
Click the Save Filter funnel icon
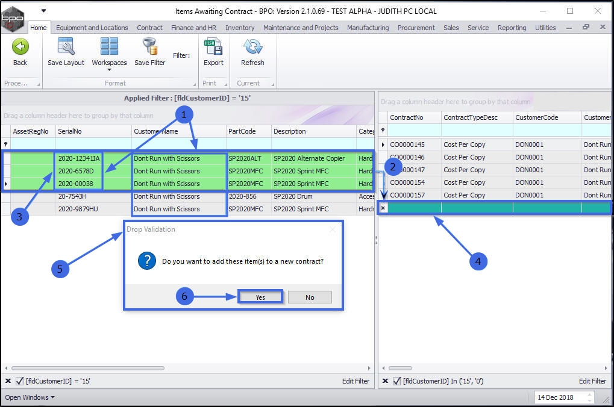click(x=149, y=46)
